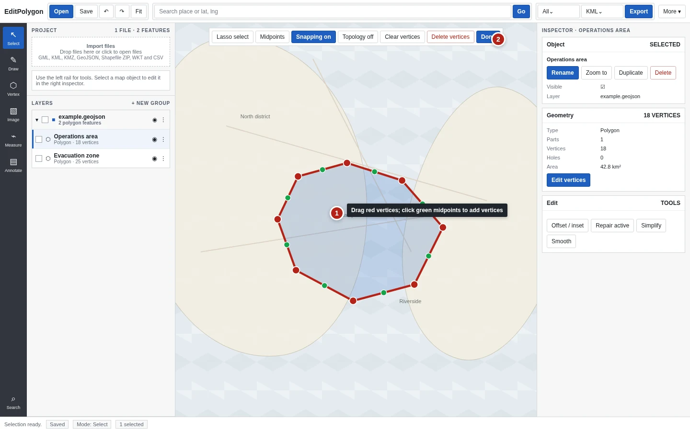Viewport: 690px width, 431px height.
Task: Click the Smooth button
Action: coord(561,241)
